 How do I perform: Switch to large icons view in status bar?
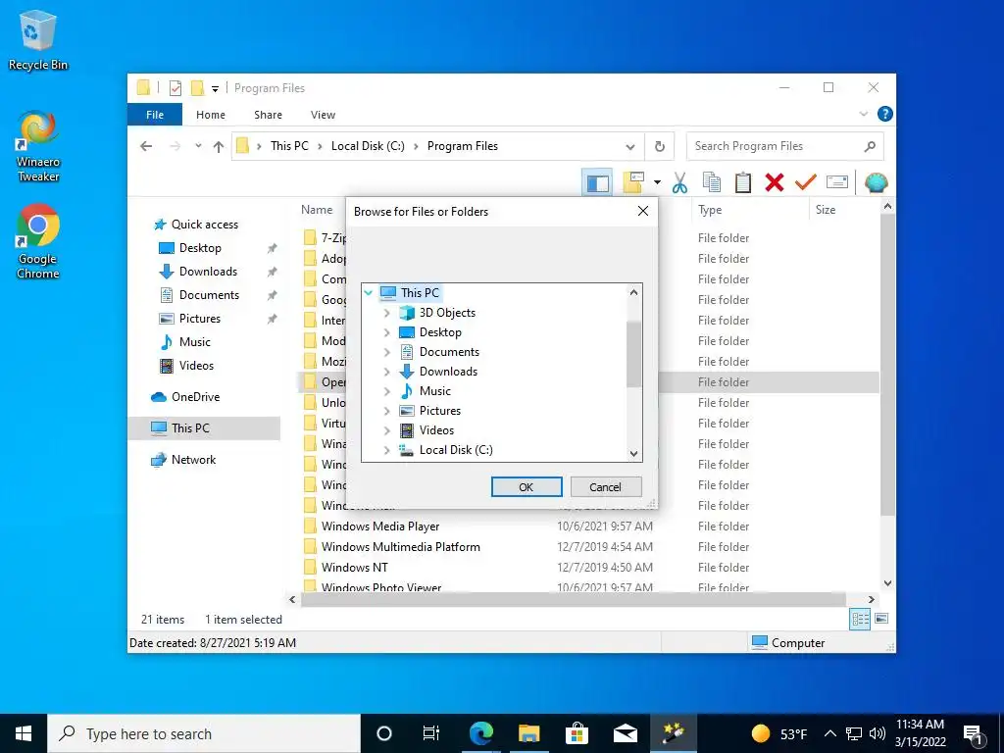(881, 619)
